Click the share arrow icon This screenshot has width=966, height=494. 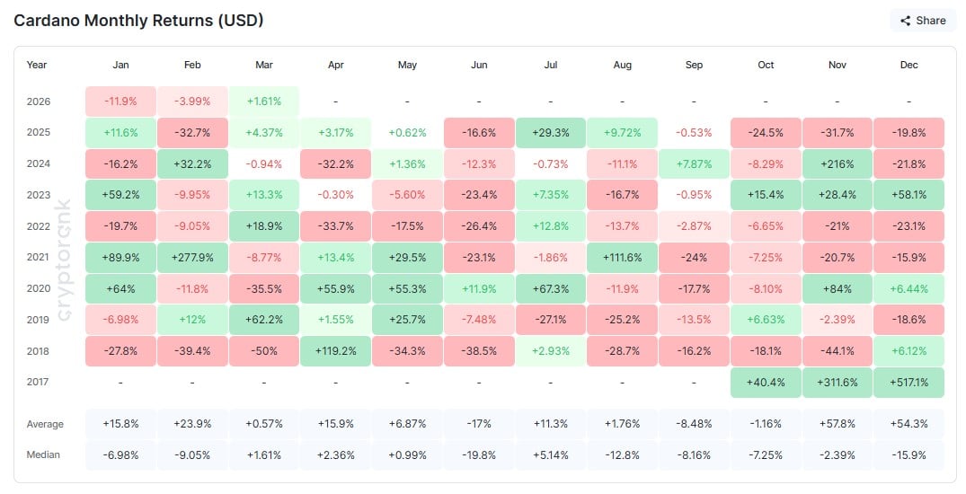(905, 21)
